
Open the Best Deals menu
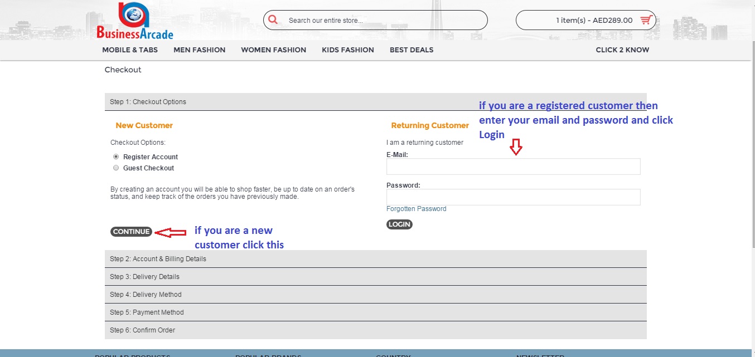(412, 50)
